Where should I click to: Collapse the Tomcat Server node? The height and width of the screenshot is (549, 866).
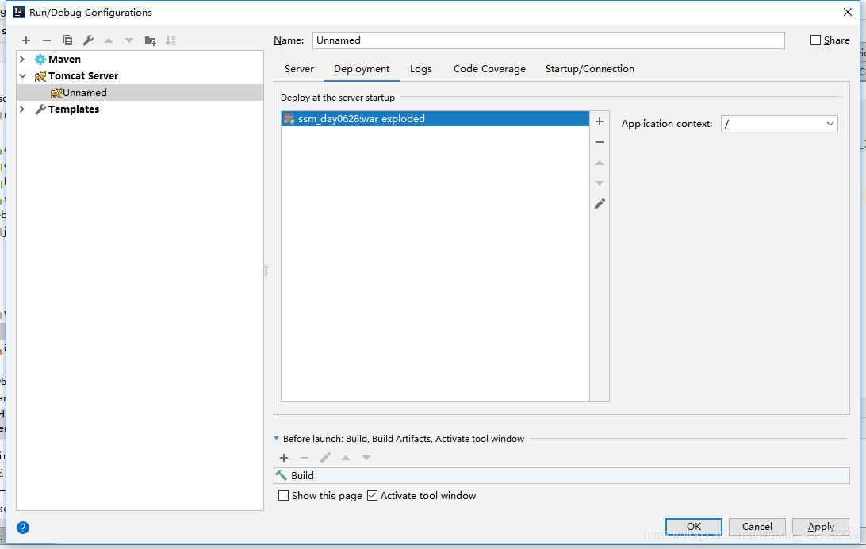23,75
